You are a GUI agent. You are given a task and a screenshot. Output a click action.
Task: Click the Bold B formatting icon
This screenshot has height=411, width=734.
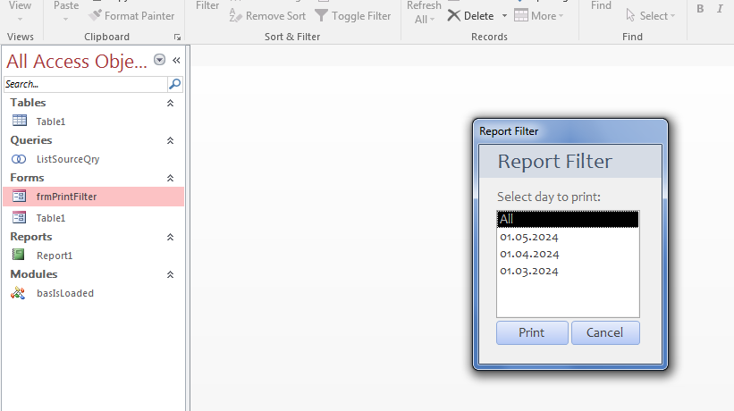point(700,9)
